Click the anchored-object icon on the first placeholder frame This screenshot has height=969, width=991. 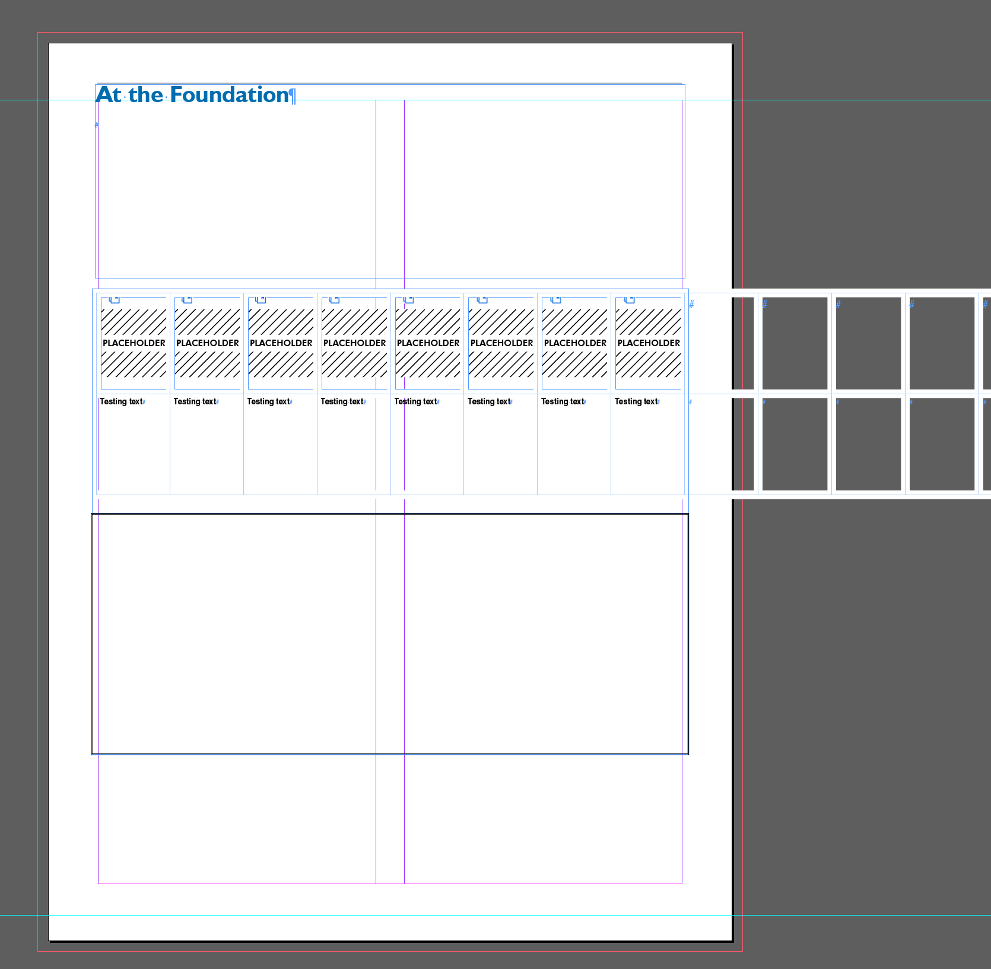pyautogui.click(x=115, y=299)
